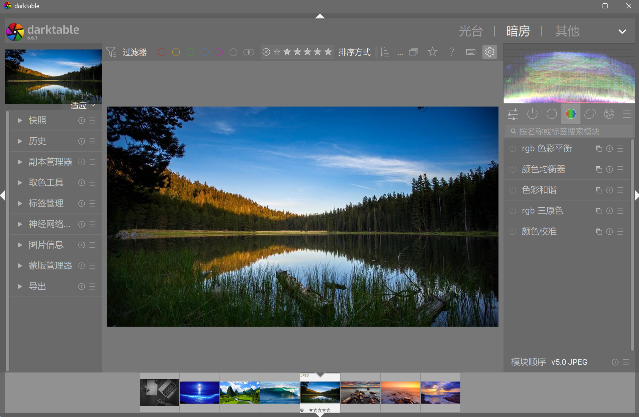The width and height of the screenshot is (639, 417).
Task: Select the ocean wave filmstrip thumbnail
Action: click(x=280, y=392)
